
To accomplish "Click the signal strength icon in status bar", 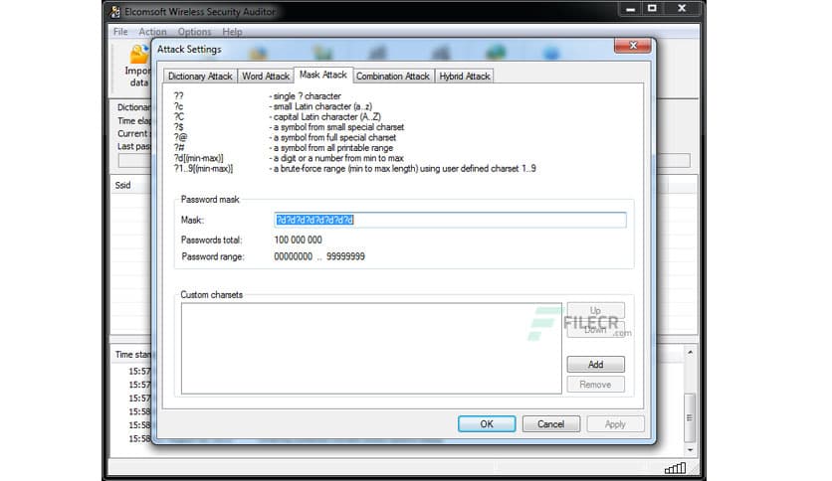I will coord(675,468).
